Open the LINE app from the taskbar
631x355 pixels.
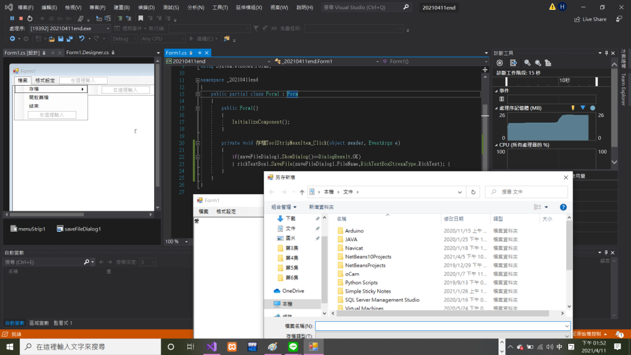tap(293, 346)
